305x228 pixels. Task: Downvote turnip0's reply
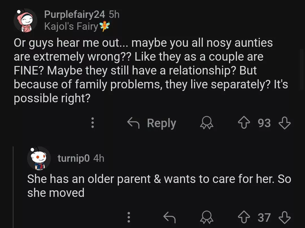click(284, 218)
